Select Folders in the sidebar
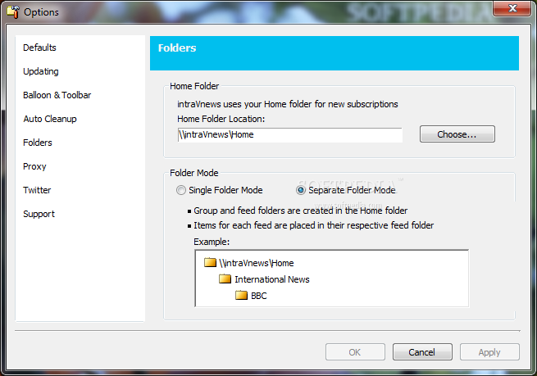Viewport: 537px width, 376px height. 38,143
